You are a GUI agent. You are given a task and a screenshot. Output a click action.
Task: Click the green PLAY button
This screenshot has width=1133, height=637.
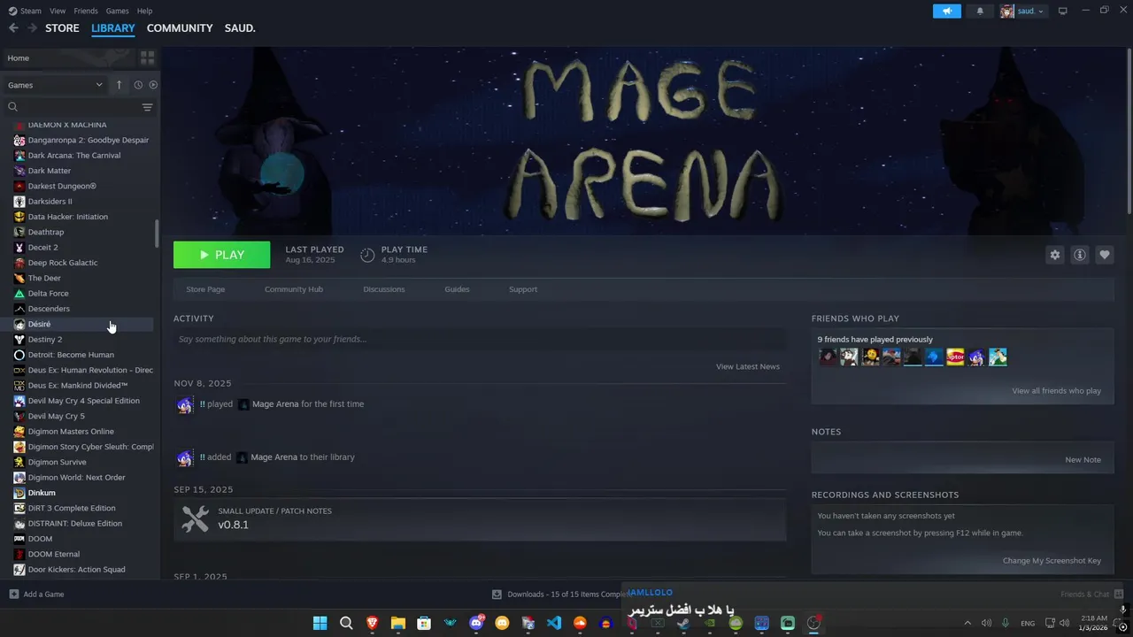221,255
